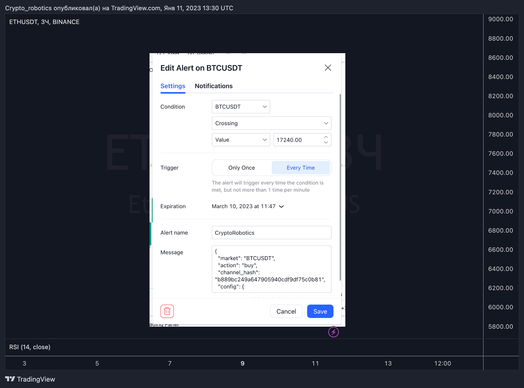The width and height of the screenshot is (524, 388).
Task: Increase the price value with up arrow
Action: coord(326,137)
